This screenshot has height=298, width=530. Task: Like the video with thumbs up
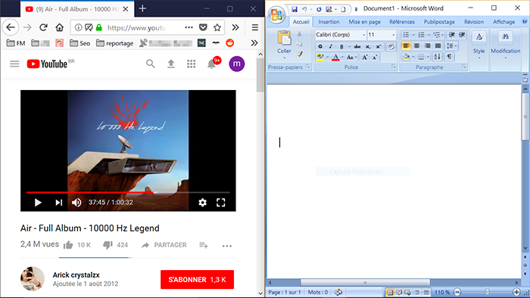point(68,245)
